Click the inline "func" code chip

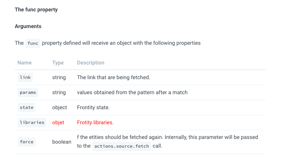click(33, 43)
